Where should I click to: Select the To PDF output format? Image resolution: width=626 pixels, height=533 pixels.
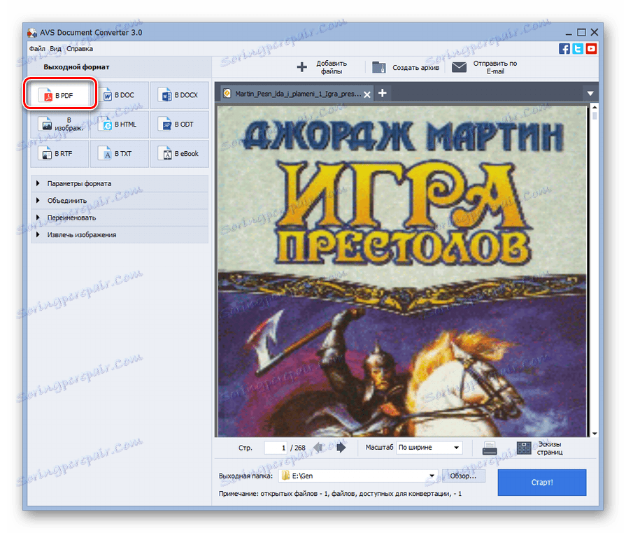(60, 95)
